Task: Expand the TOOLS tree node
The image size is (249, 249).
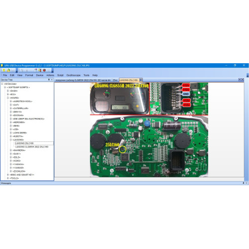Action: 8,178
